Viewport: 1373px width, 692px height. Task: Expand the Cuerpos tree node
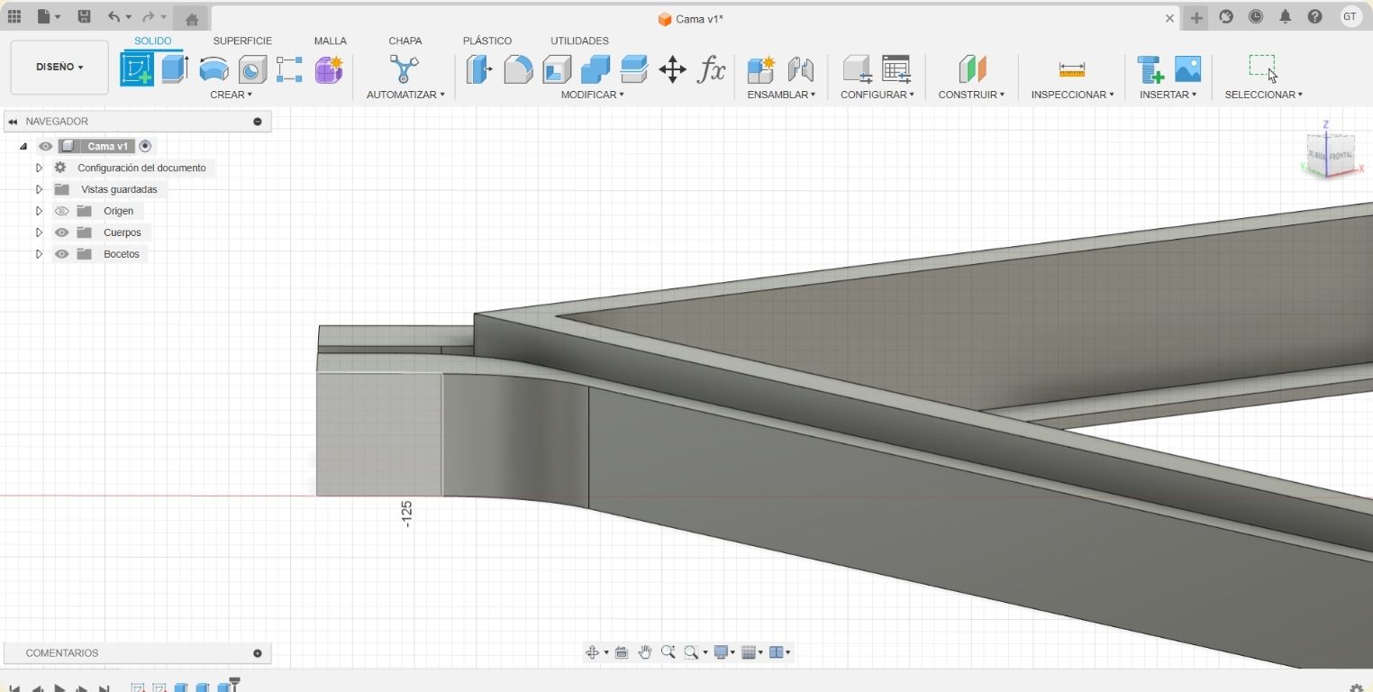pos(39,232)
